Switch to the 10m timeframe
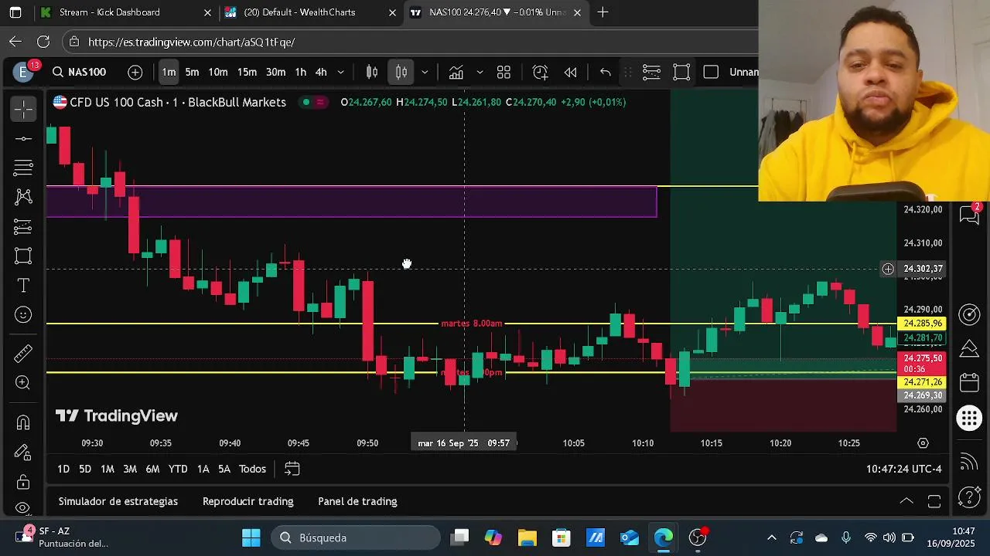990x556 pixels. [218, 72]
